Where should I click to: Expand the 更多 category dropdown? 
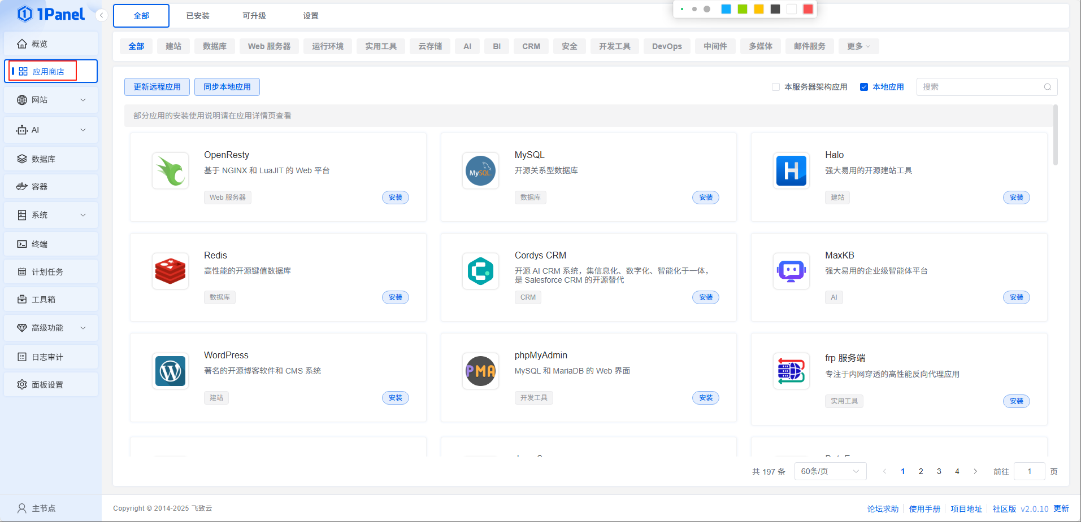coord(858,46)
